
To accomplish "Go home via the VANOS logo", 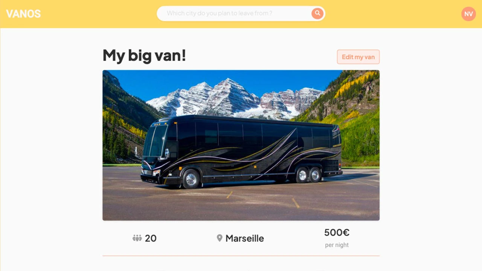I will [23, 14].
